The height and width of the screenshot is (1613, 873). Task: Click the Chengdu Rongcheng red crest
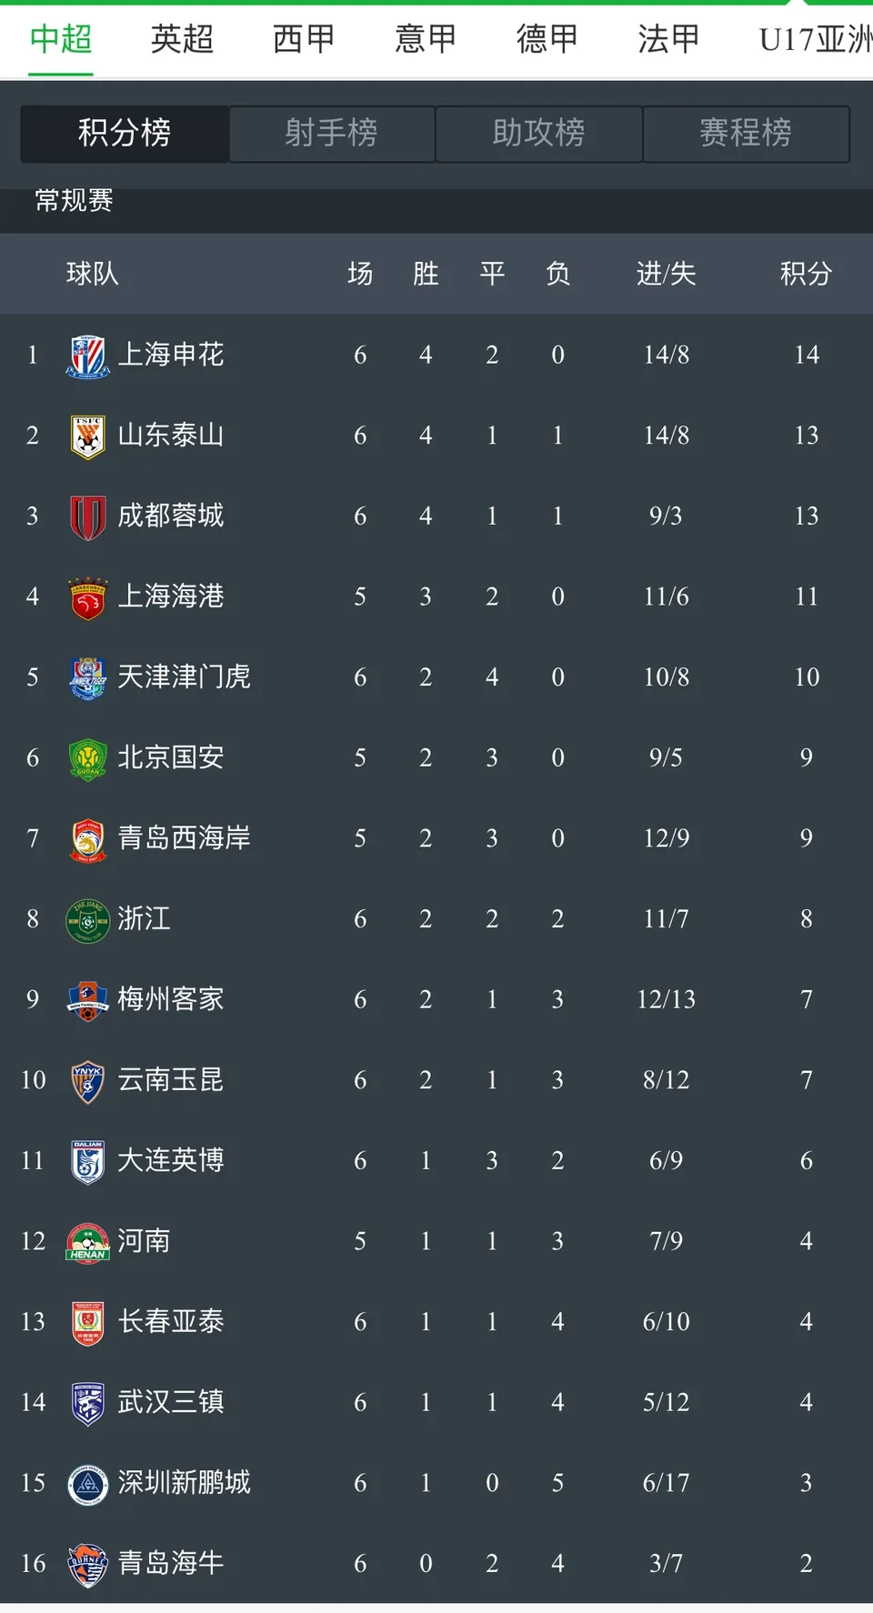tap(88, 516)
